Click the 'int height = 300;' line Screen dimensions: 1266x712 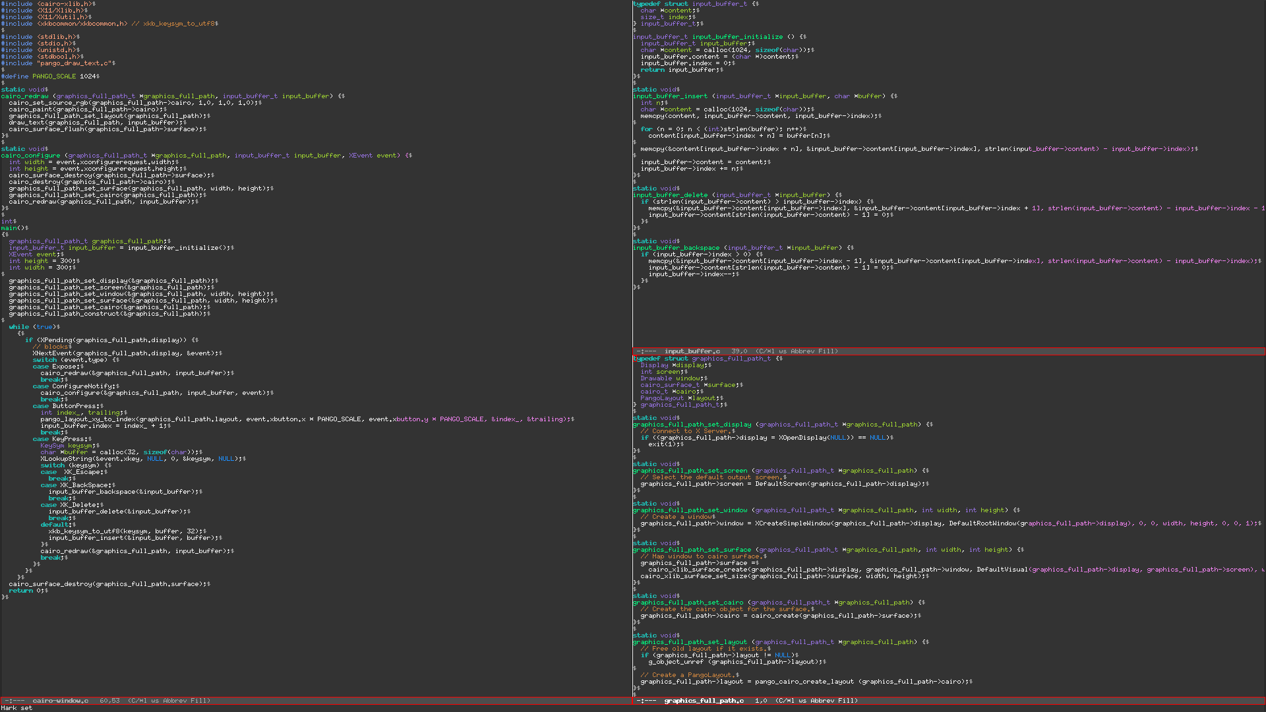(x=44, y=261)
